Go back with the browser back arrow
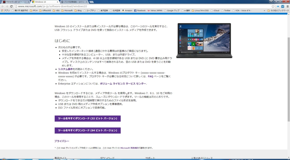The image size is (290, 160). [x=3, y=6]
